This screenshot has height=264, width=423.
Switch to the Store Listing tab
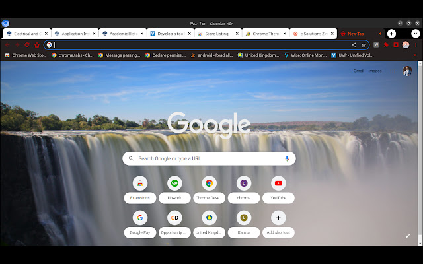coord(218,34)
